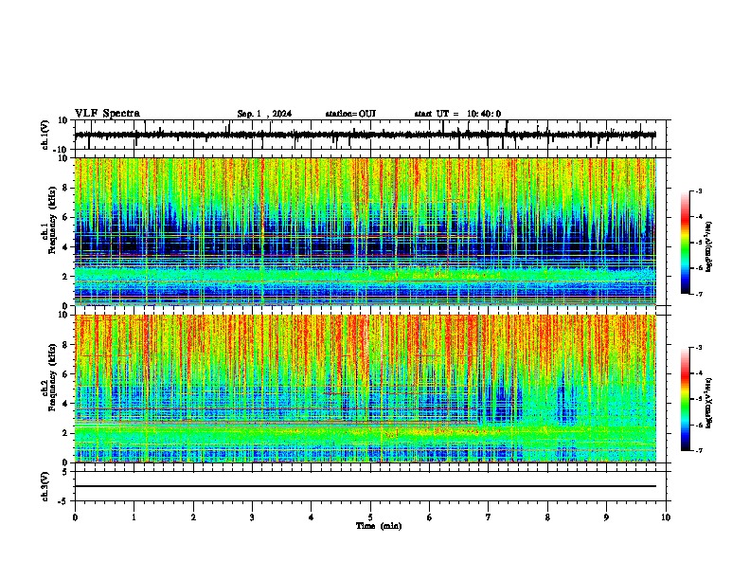This screenshot has width=750, height=580.
Task: Click the "8" kHz tick on ch.2 spectrogram
Action: [x=65, y=345]
